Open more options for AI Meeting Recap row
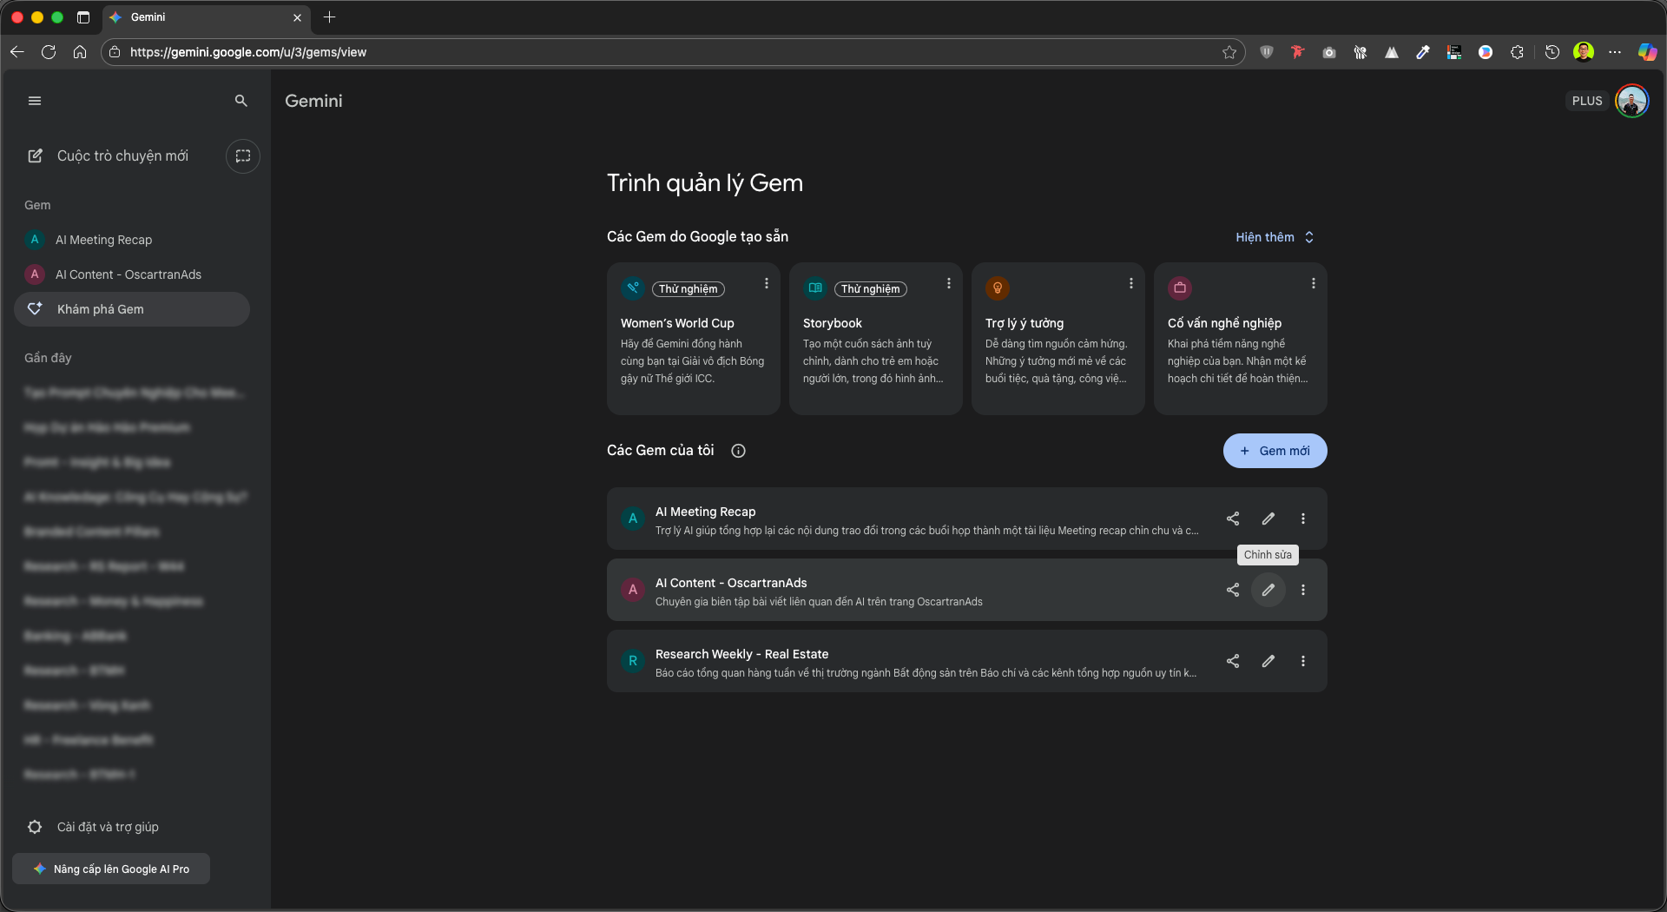The height and width of the screenshot is (912, 1667). [x=1302, y=519]
